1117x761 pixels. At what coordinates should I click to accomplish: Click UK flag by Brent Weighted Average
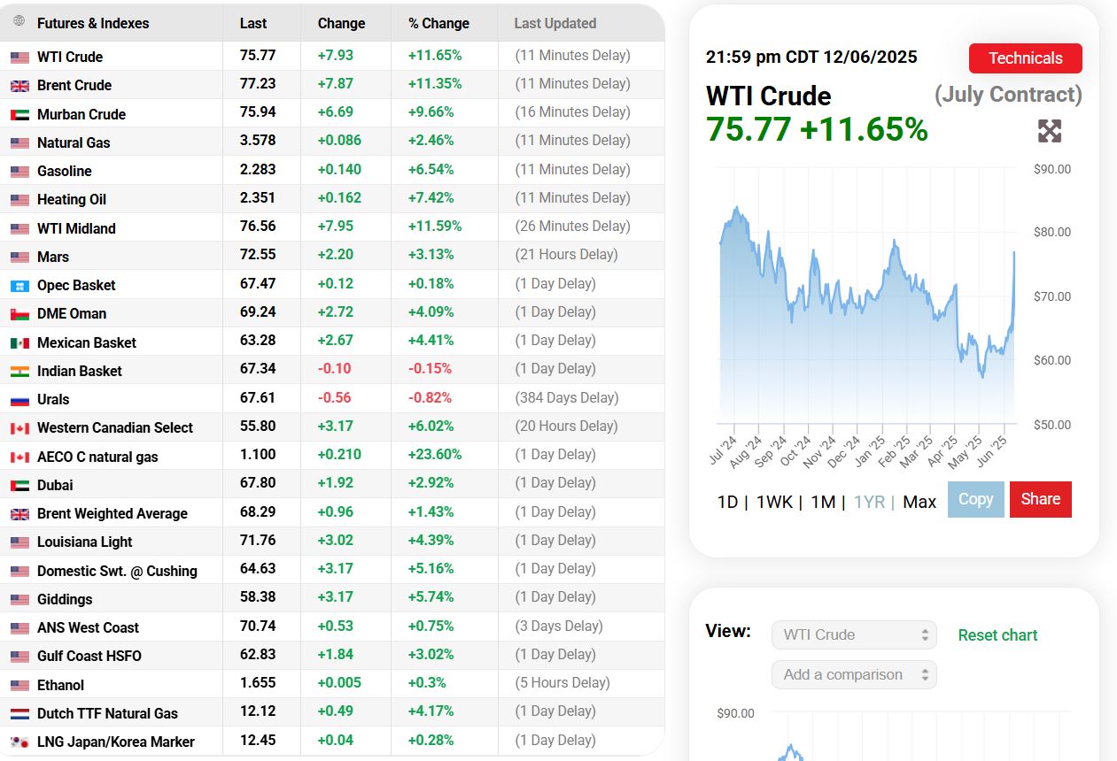pyautogui.click(x=19, y=514)
